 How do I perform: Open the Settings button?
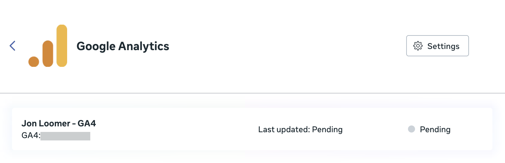click(437, 46)
